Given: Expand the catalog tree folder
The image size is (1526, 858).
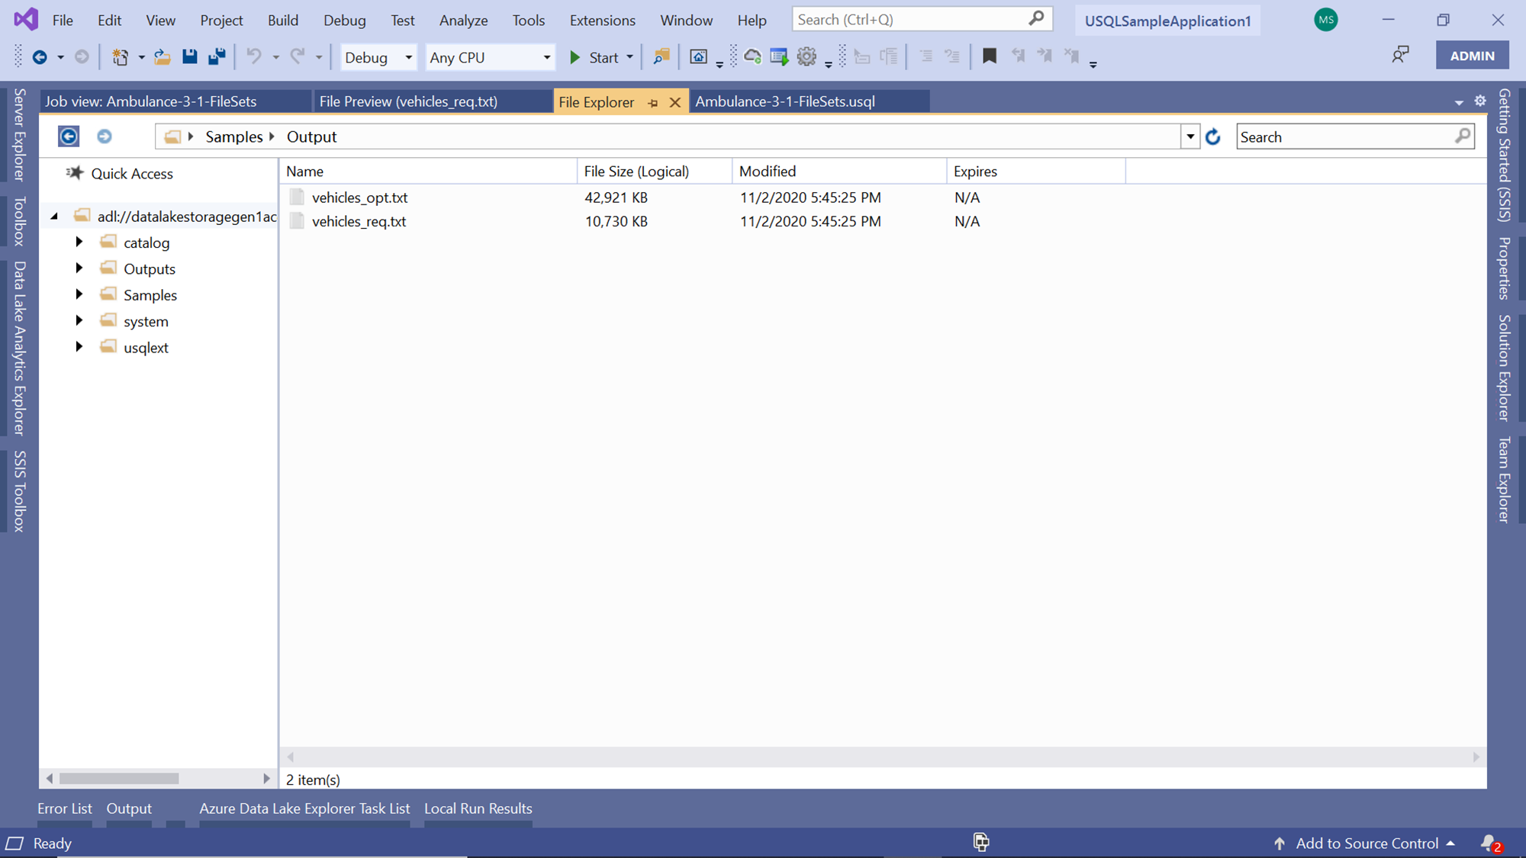Looking at the screenshot, I should [x=79, y=242].
